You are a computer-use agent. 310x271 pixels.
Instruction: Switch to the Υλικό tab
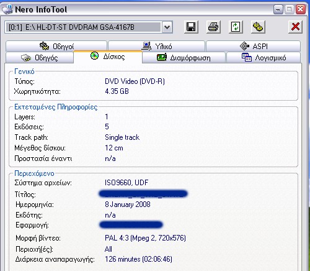156,46
